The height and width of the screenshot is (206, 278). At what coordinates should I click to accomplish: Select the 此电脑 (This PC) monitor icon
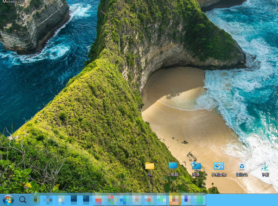point(173,166)
